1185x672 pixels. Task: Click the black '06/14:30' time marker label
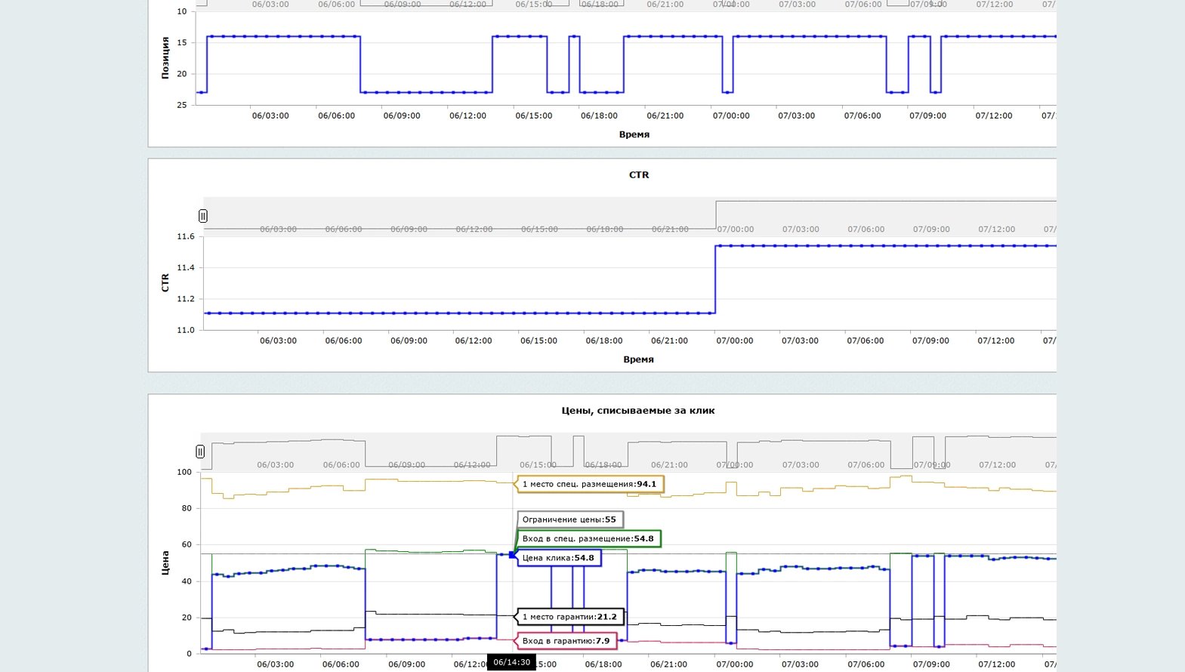click(511, 662)
